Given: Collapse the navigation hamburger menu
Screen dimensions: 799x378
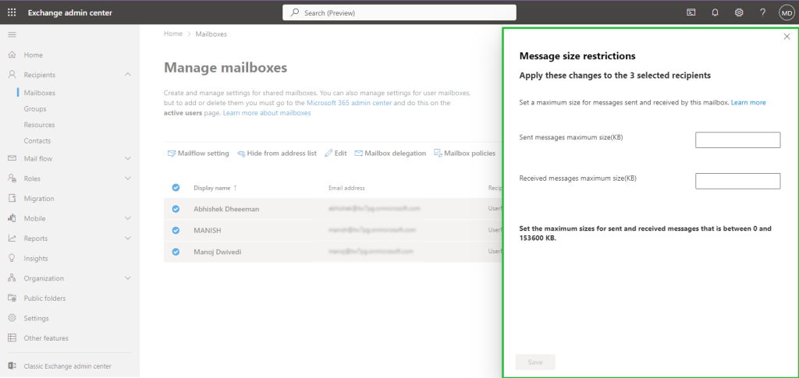Looking at the screenshot, I should [x=12, y=35].
